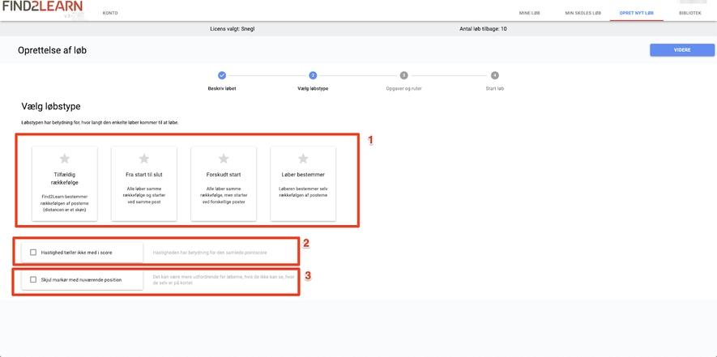Click the step 2 circle Vælg løbstype
This screenshot has height=357, width=717.
(313, 75)
